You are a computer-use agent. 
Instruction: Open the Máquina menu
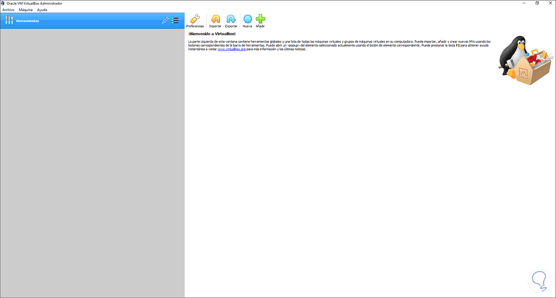point(25,10)
